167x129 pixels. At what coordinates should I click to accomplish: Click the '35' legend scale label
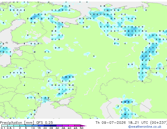tap(63, 128)
